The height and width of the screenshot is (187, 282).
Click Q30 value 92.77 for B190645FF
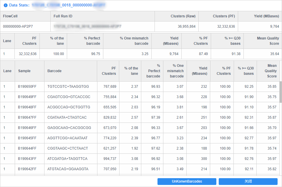pos(249,138)
